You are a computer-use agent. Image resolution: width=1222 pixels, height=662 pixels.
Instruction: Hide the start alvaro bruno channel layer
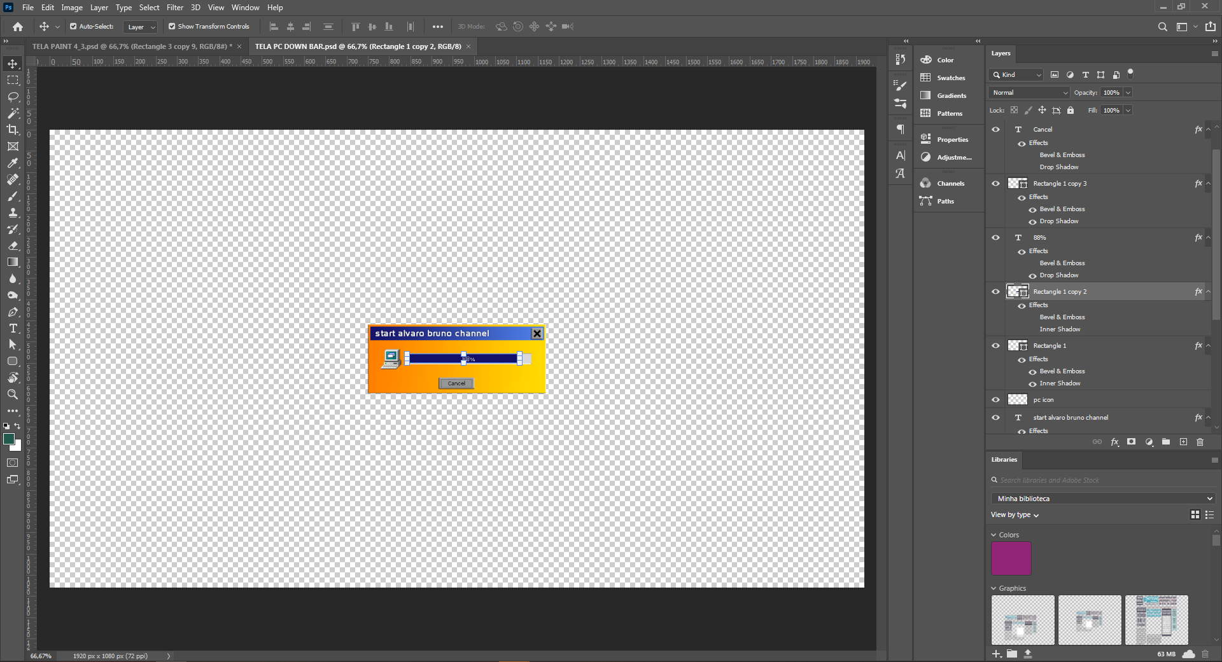[x=996, y=417]
